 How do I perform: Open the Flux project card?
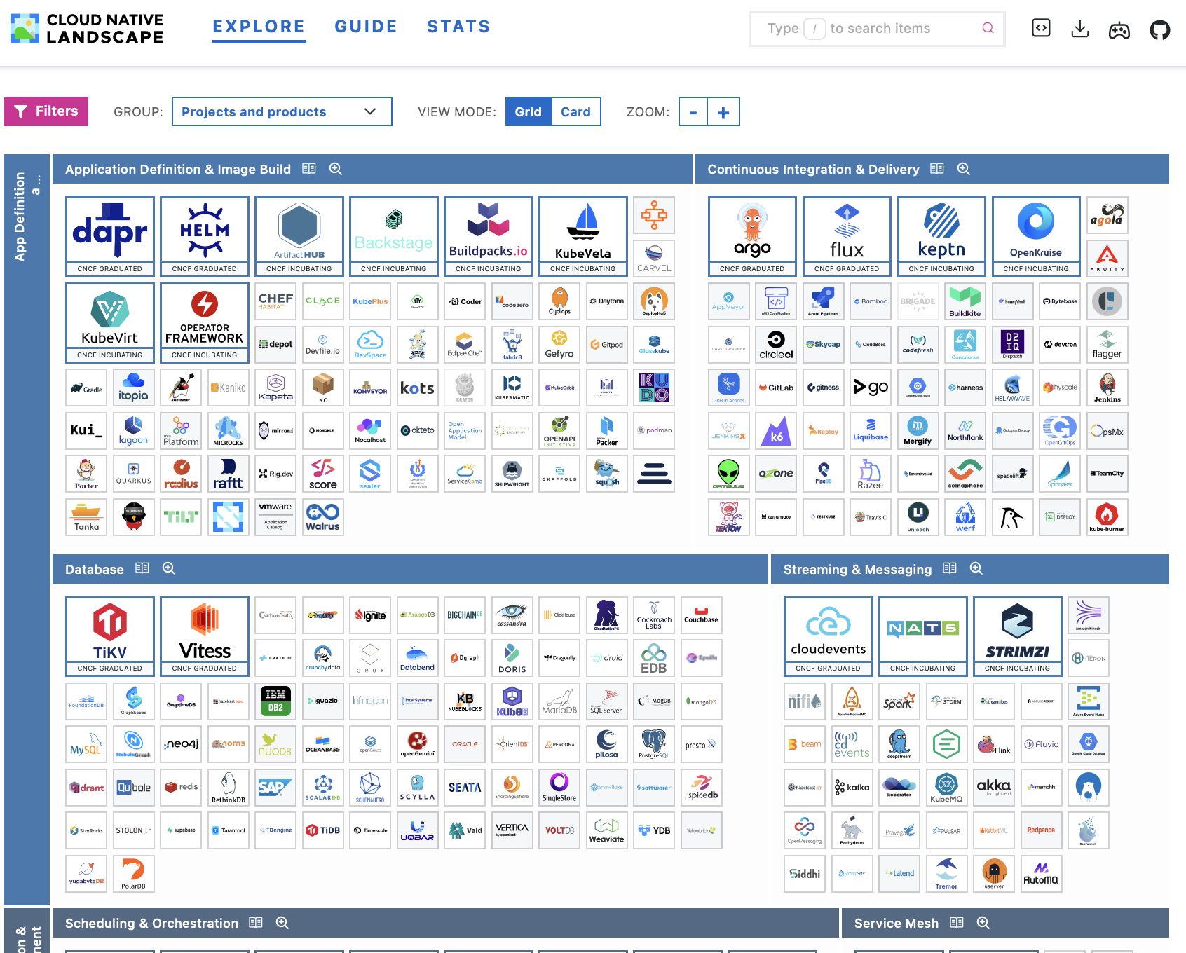click(x=847, y=236)
